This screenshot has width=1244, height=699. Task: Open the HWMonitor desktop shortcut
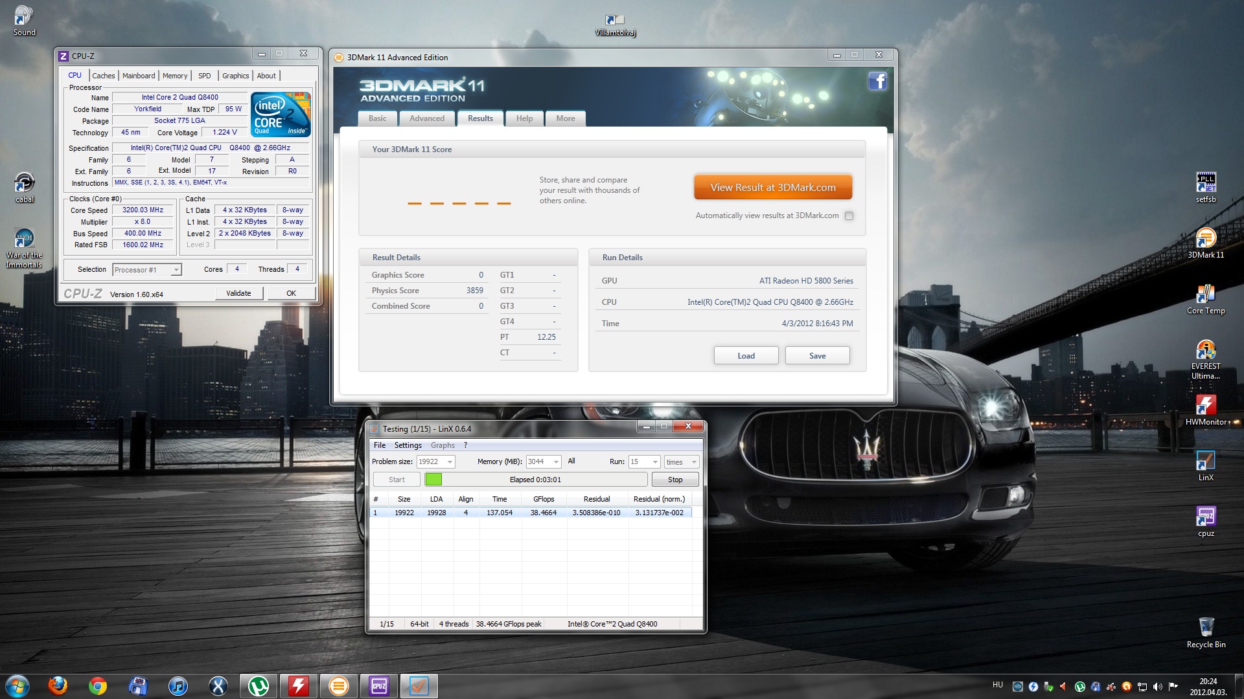1205,410
